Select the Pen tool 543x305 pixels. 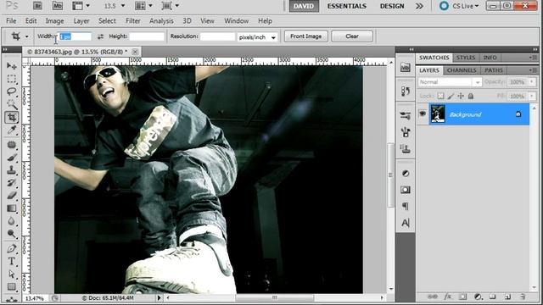11,248
